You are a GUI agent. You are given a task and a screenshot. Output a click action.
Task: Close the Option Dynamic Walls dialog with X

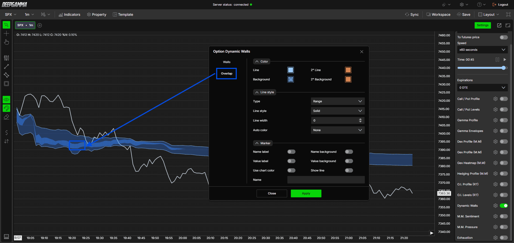(362, 52)
